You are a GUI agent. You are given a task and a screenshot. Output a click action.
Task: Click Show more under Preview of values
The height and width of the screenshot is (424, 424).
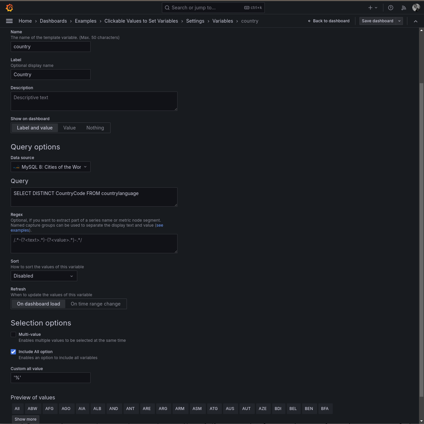pos(25,419)
